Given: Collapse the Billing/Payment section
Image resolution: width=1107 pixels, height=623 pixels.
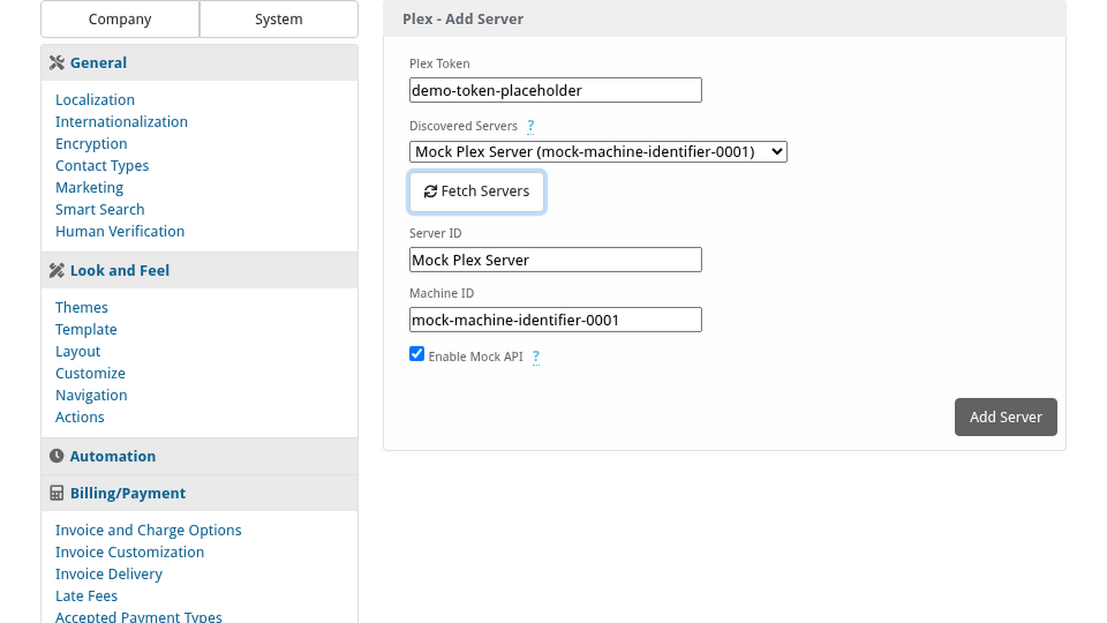Looking at the screenshot, I should (199, 493).
